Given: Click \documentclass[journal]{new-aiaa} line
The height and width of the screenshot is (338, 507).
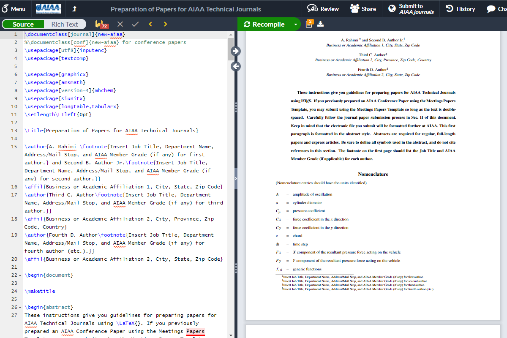Looking at the screenshot, I should tap(75, 34).
